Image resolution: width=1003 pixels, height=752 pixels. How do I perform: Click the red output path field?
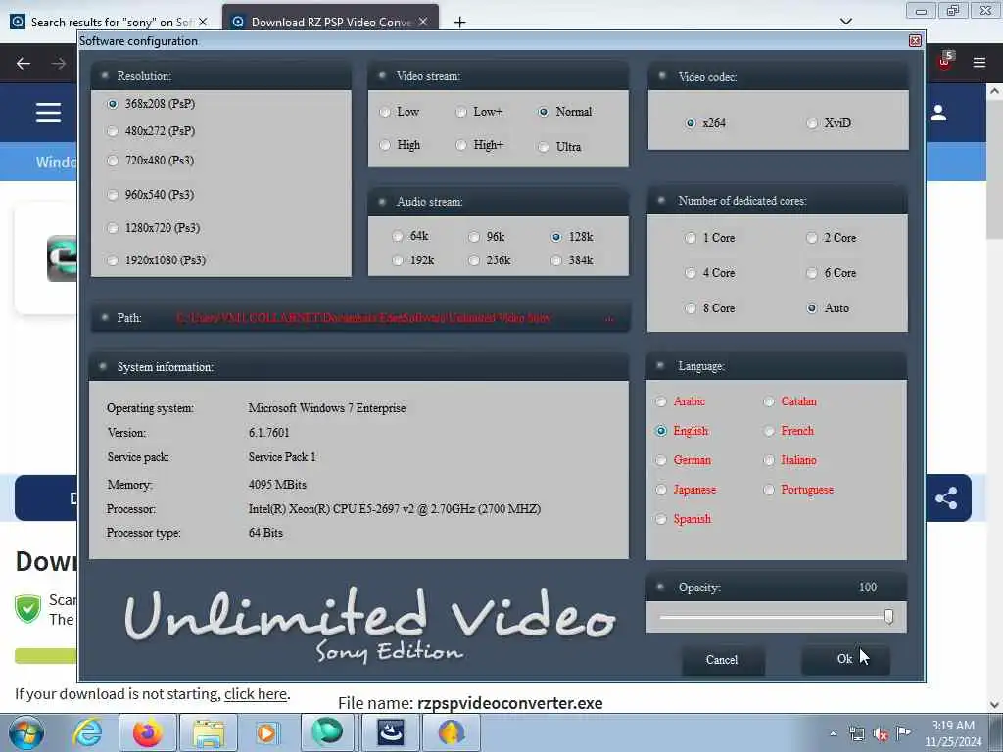[363, 318]
